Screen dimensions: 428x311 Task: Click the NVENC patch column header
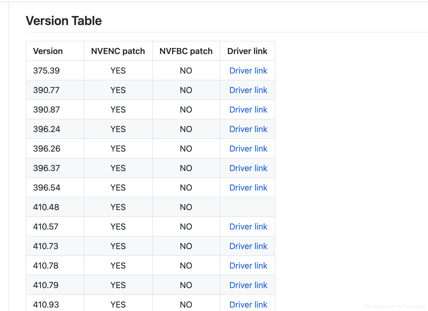click(x=118, y=51)
